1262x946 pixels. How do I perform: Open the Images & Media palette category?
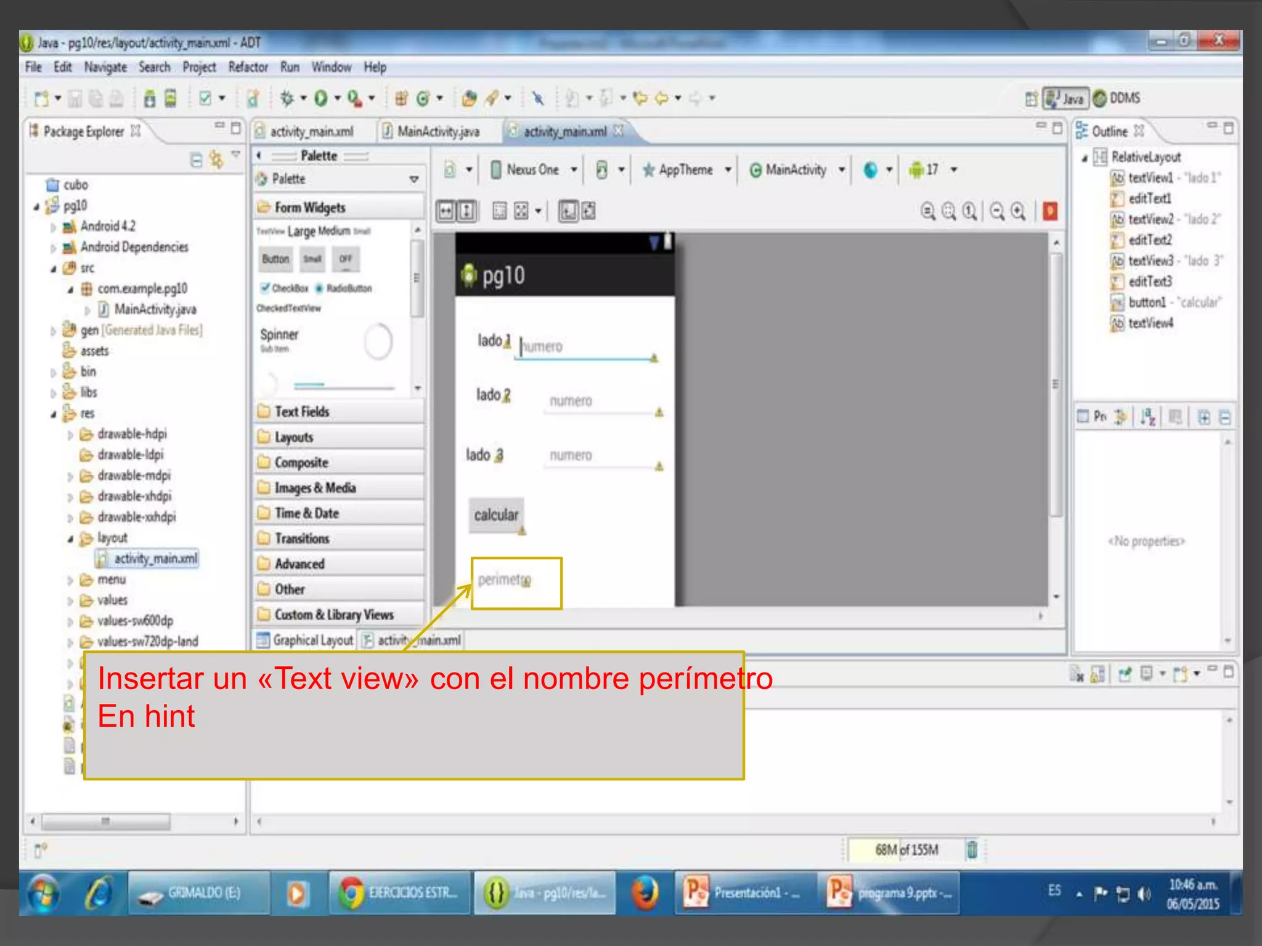click(x=340, y=488)
